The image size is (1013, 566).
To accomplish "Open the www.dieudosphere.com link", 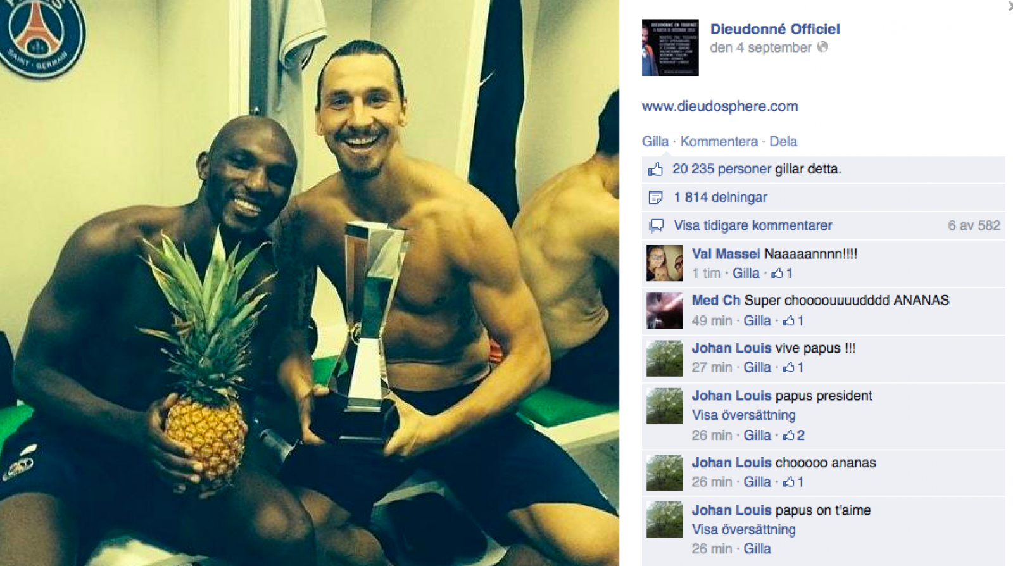I will coord(720,106).
